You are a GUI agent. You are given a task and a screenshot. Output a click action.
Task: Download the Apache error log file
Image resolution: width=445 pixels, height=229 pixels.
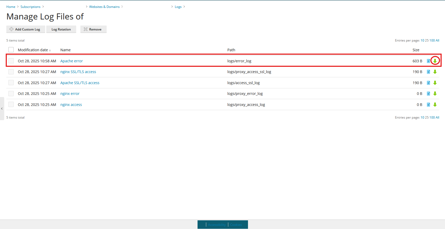coord(435,61)
